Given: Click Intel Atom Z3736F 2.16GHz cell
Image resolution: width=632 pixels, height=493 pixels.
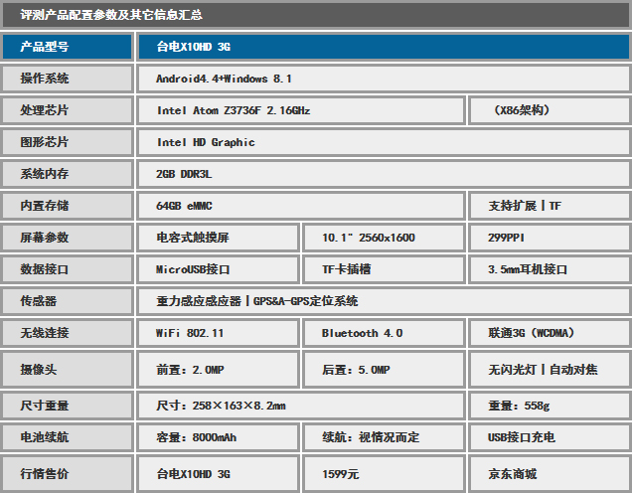Looking at the screenshot, I should coord(301,110).
